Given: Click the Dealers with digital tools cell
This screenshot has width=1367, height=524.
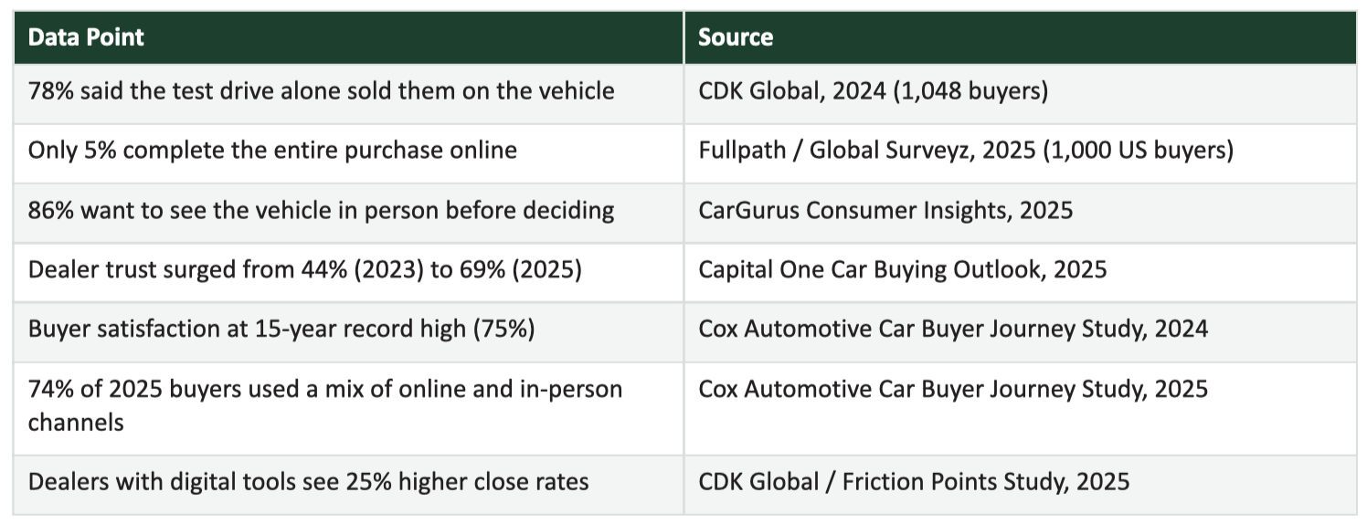Looking at the screenshot, I should 348,484.
